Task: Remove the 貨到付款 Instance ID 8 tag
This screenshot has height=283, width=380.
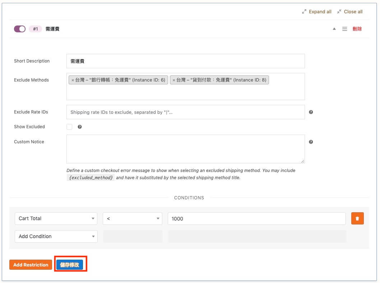Action: coord(174,80)
